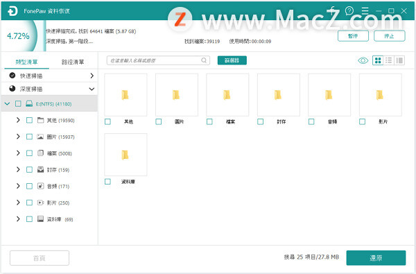Click the 還原 recover button
This screenshot has height=274, width=416.
point(376,258)
